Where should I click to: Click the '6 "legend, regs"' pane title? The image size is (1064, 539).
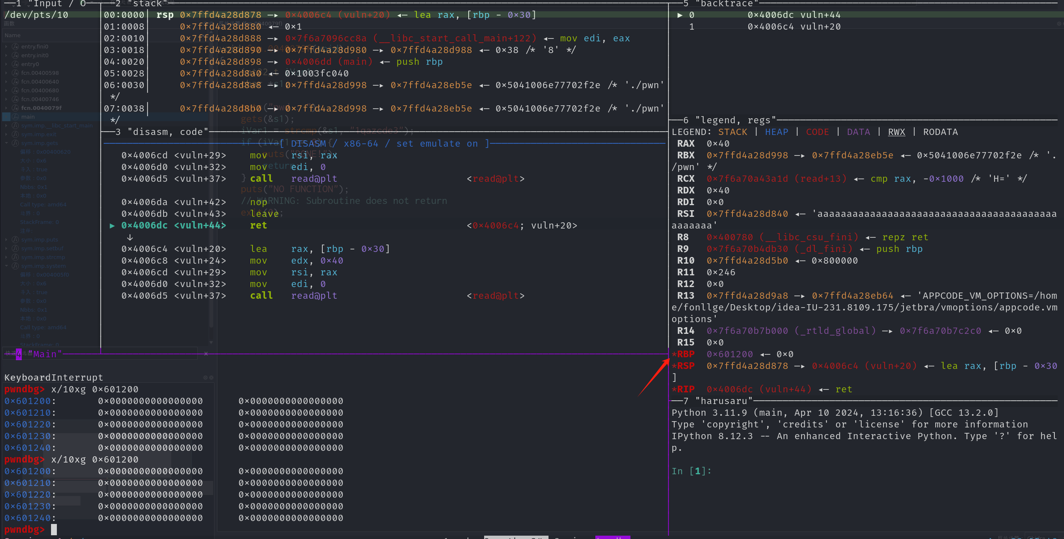click(730, 120)
